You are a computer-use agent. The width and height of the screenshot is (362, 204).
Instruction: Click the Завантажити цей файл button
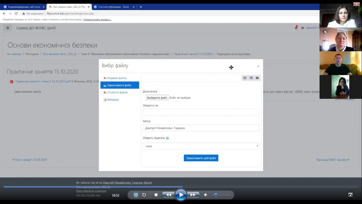pyautogui.click(x=201, y=158)
